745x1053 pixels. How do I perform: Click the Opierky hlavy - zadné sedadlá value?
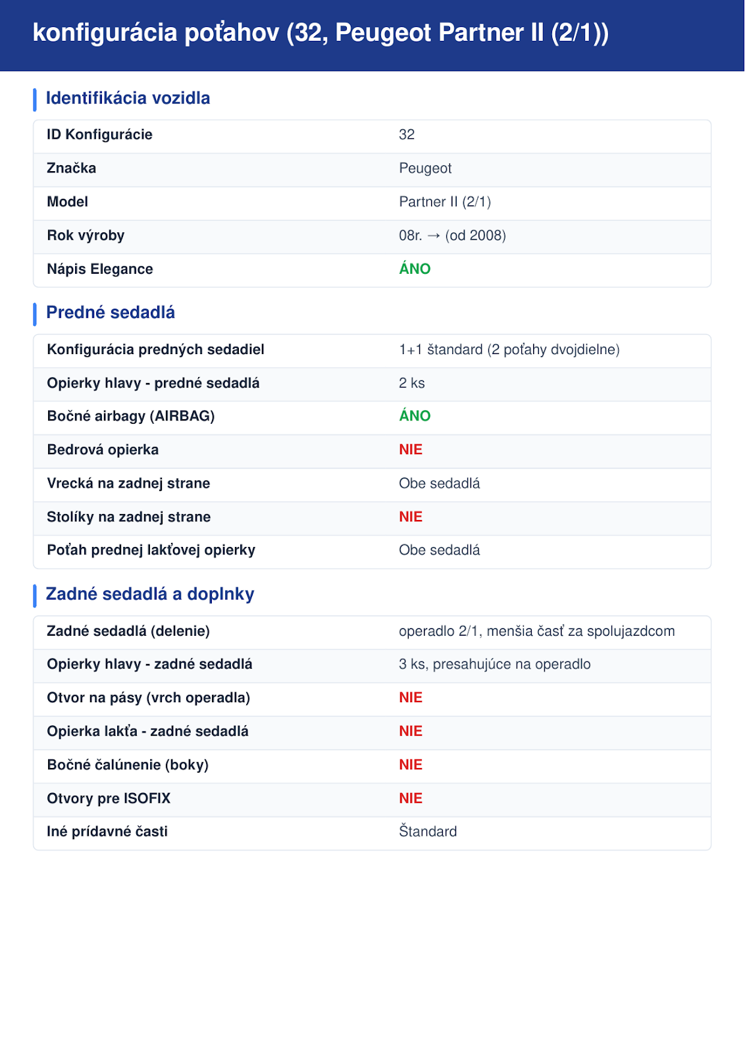495,664
